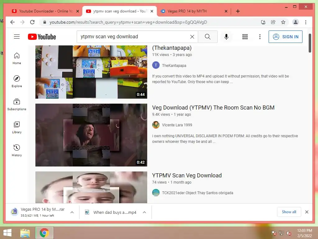
Task: Open the YouTube hamburger guide menu
Action: coord(17,37)
